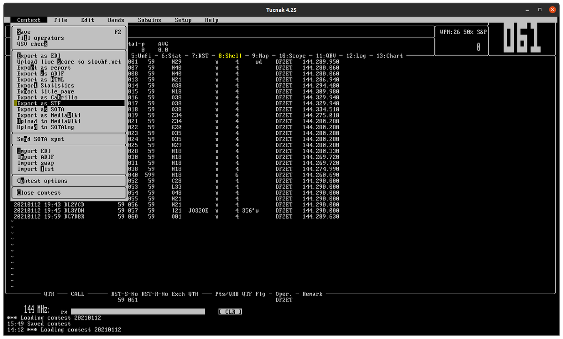Image resolution: width=563 pixels, height=339 pixels.
Task: Choose Upload to SOTALog
Action: [x=69, y=127]
